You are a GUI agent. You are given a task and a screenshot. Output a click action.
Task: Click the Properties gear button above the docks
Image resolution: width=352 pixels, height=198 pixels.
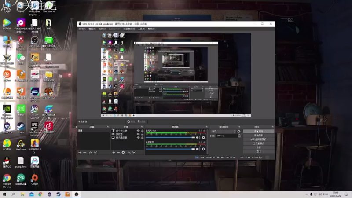click(x=131, y=121)
